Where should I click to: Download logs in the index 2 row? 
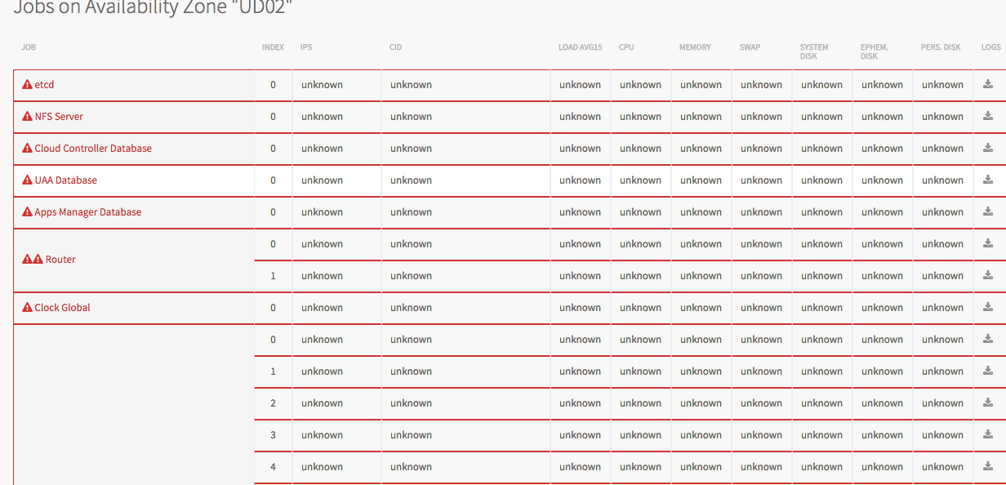point(987,402)
